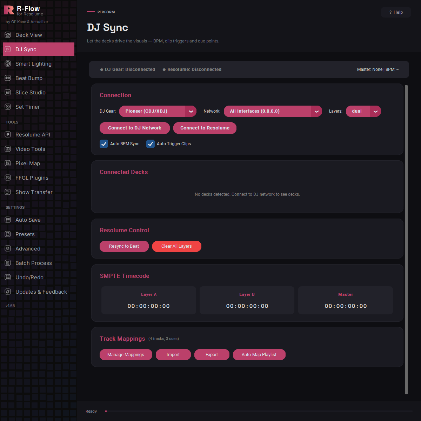Screen dimensions: 421x421
Task: Click the Export mappings button
Action: point(212,355)
